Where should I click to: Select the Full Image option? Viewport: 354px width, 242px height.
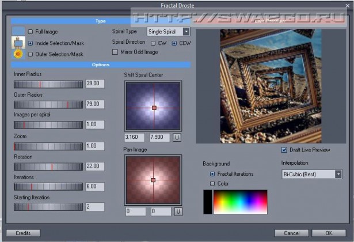[x=31, y=32]
